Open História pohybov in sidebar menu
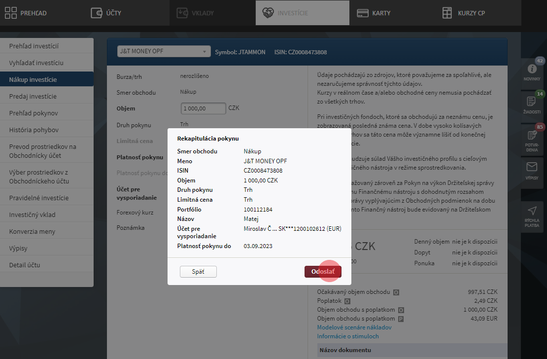 [34, 130]
